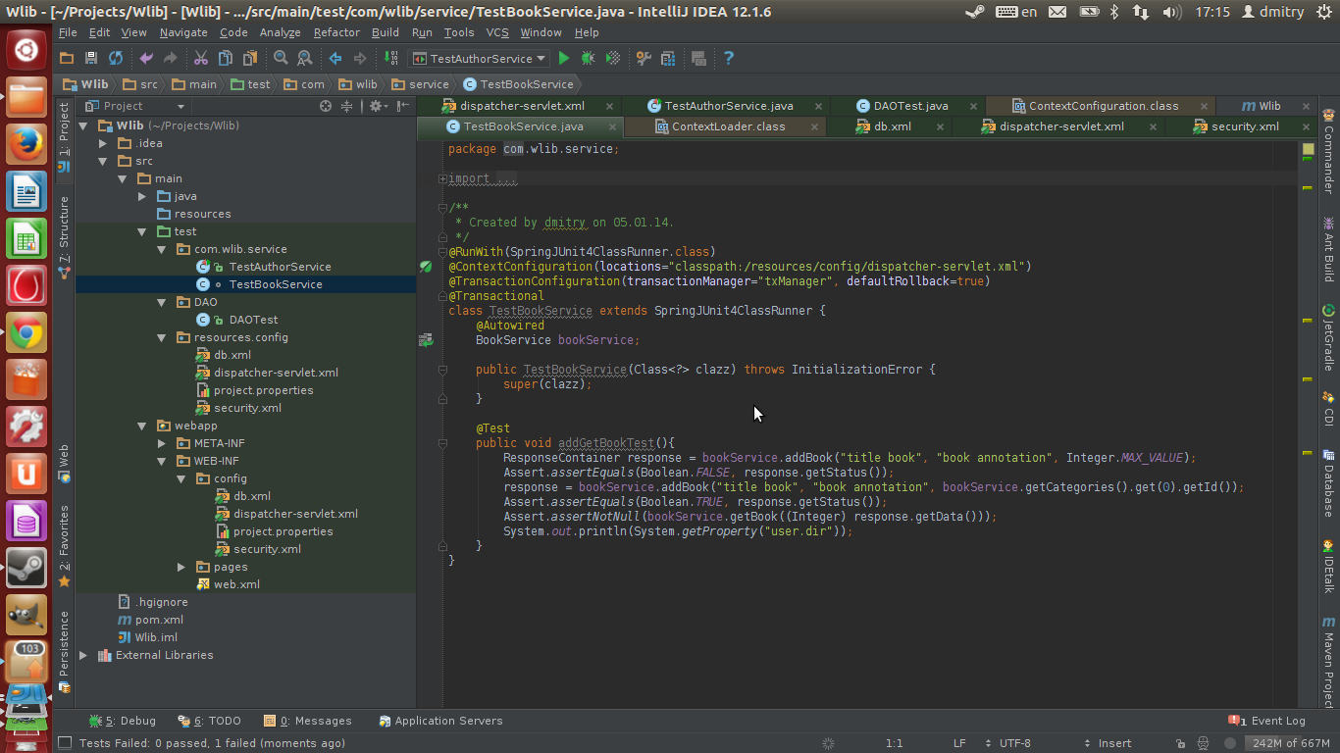1340x753 pixels.
Task: Open Settings with the wrench icon
Action: (644, 59)
